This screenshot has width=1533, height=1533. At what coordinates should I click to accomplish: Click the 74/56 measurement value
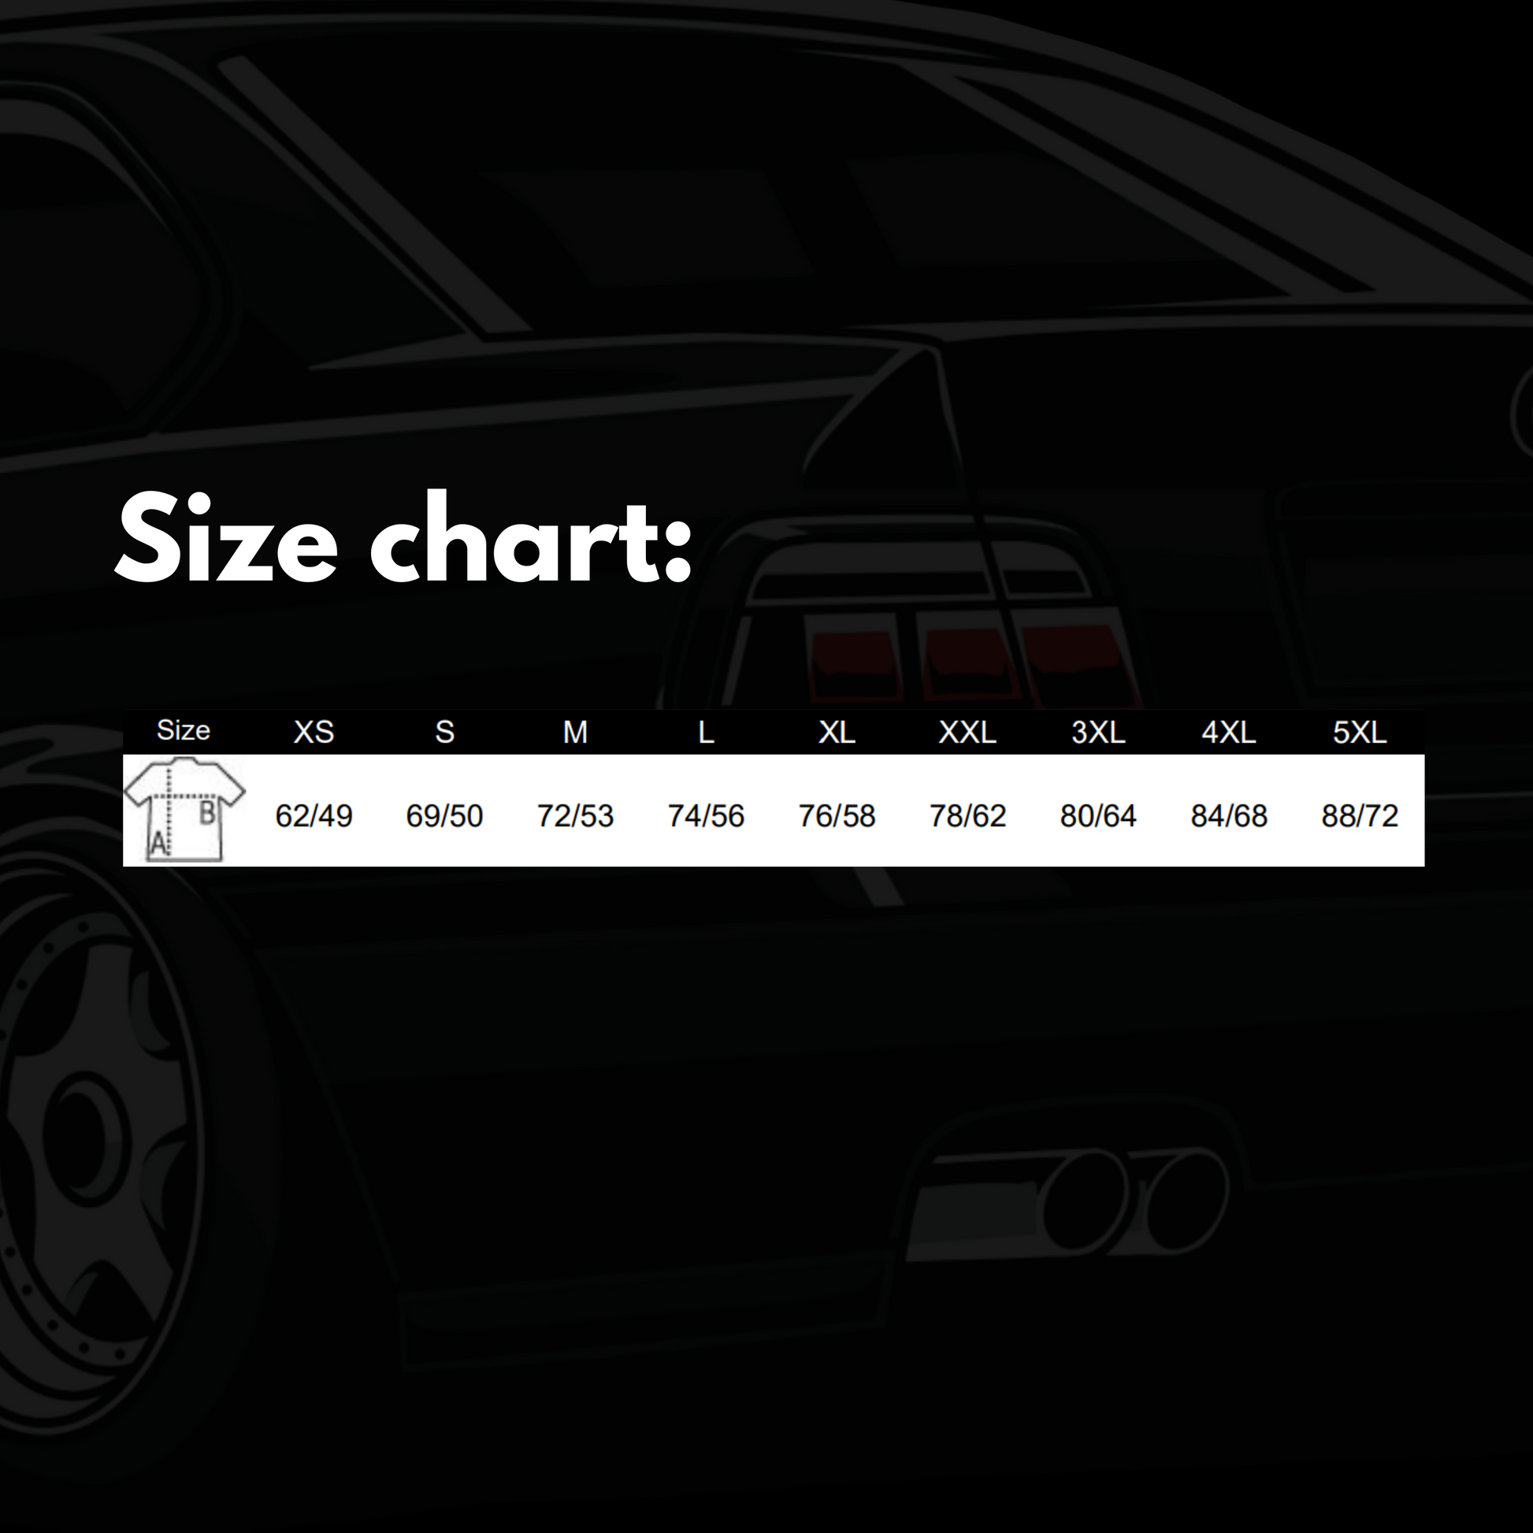(x=706, y=815)
